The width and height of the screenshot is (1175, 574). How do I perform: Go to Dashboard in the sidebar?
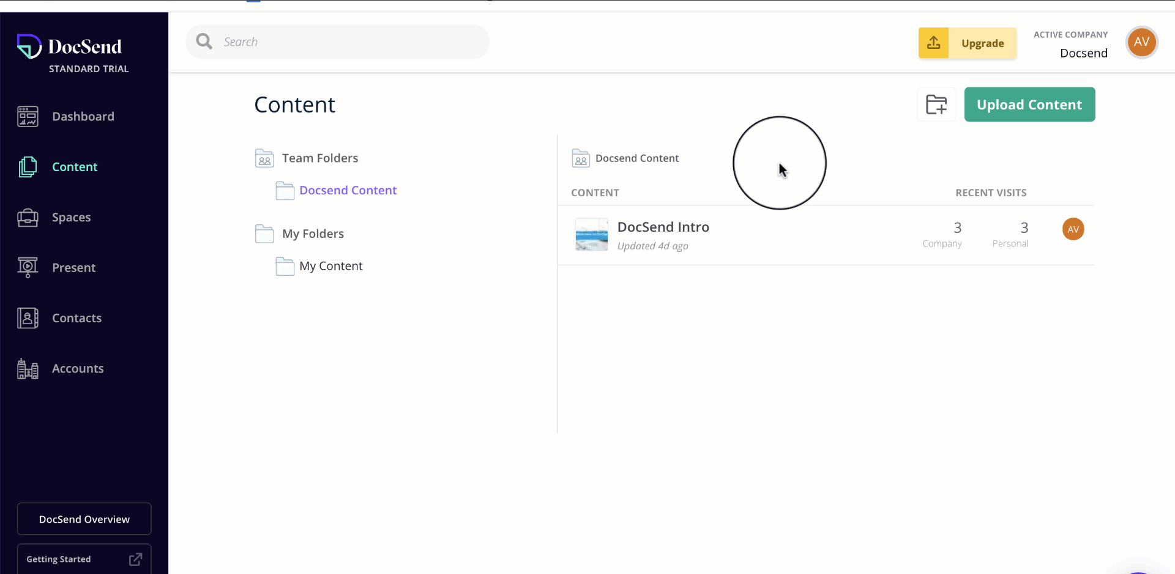pos(83,116)
